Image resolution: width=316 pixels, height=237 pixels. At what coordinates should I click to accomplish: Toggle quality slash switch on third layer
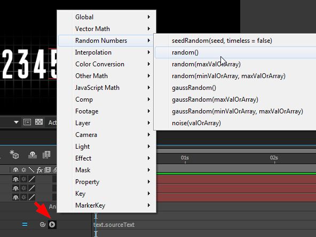(31, 197)
